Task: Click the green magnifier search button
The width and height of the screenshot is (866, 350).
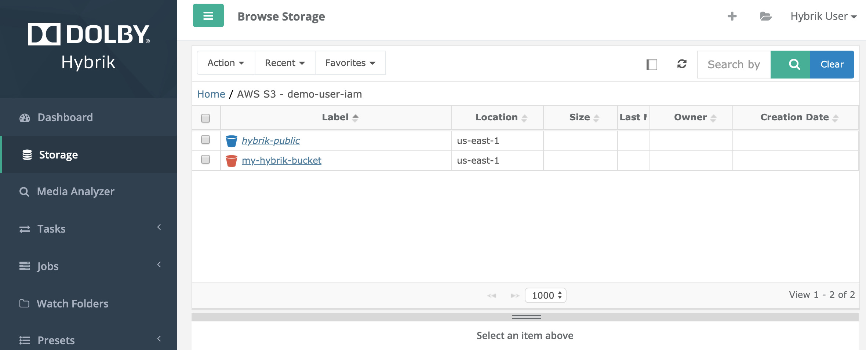Action: (790, 65)
